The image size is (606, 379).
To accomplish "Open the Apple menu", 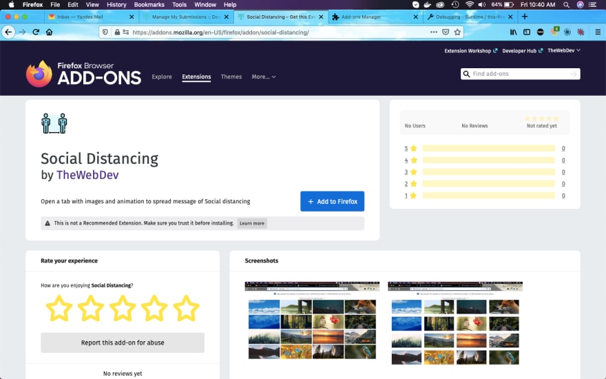I will click(x=11, y=5).
